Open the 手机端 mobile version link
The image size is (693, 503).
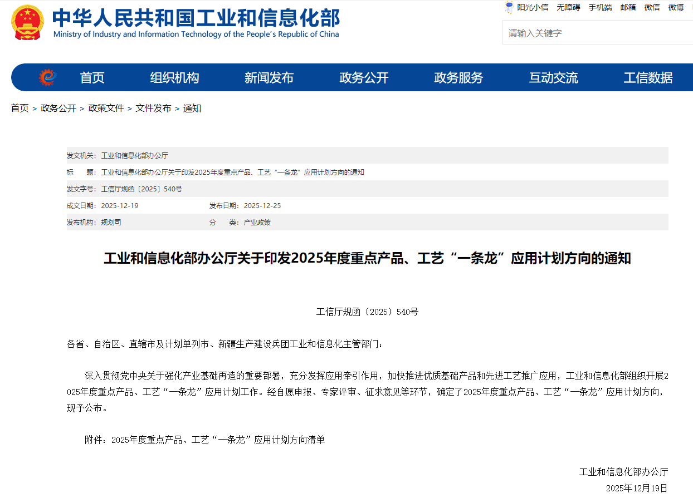[600, 7]
